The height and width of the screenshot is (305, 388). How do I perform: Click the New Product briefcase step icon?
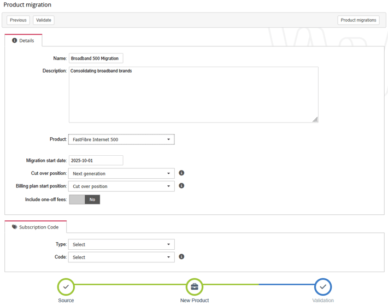(x=195, y=286)
